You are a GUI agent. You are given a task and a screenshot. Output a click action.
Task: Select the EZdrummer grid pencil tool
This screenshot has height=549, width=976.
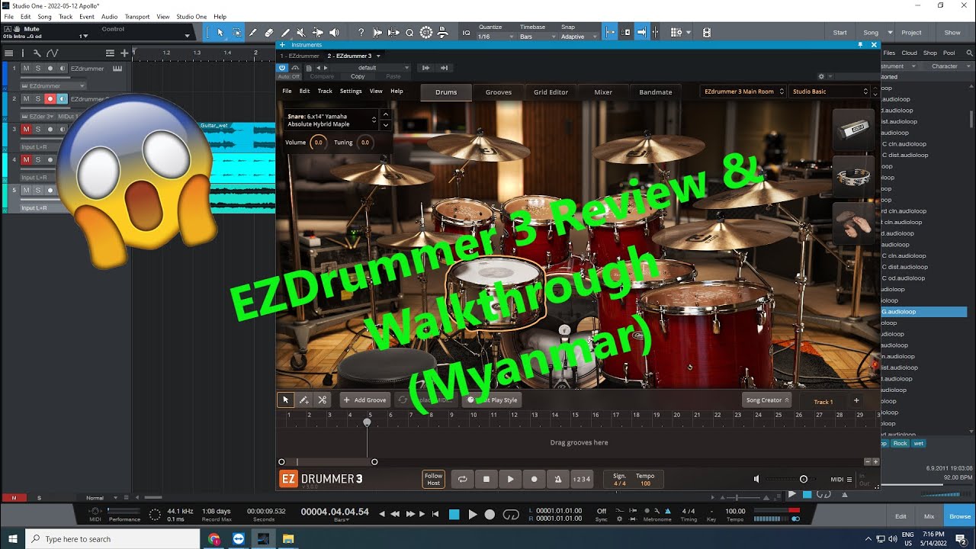(304, 400)
